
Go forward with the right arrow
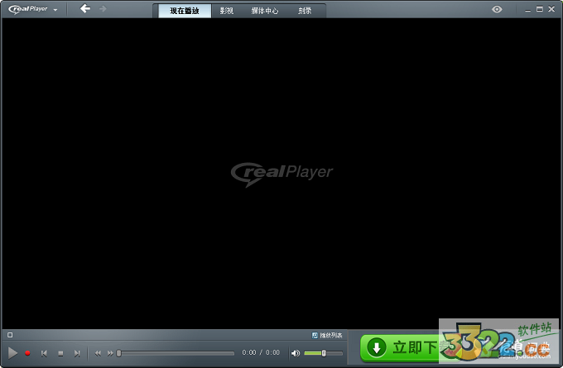pyautogui.click(x=103, y=8)
